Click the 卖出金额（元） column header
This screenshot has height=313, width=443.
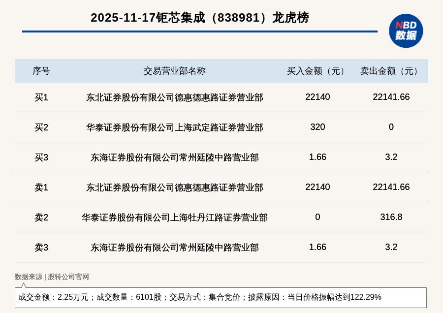point(391,71)
